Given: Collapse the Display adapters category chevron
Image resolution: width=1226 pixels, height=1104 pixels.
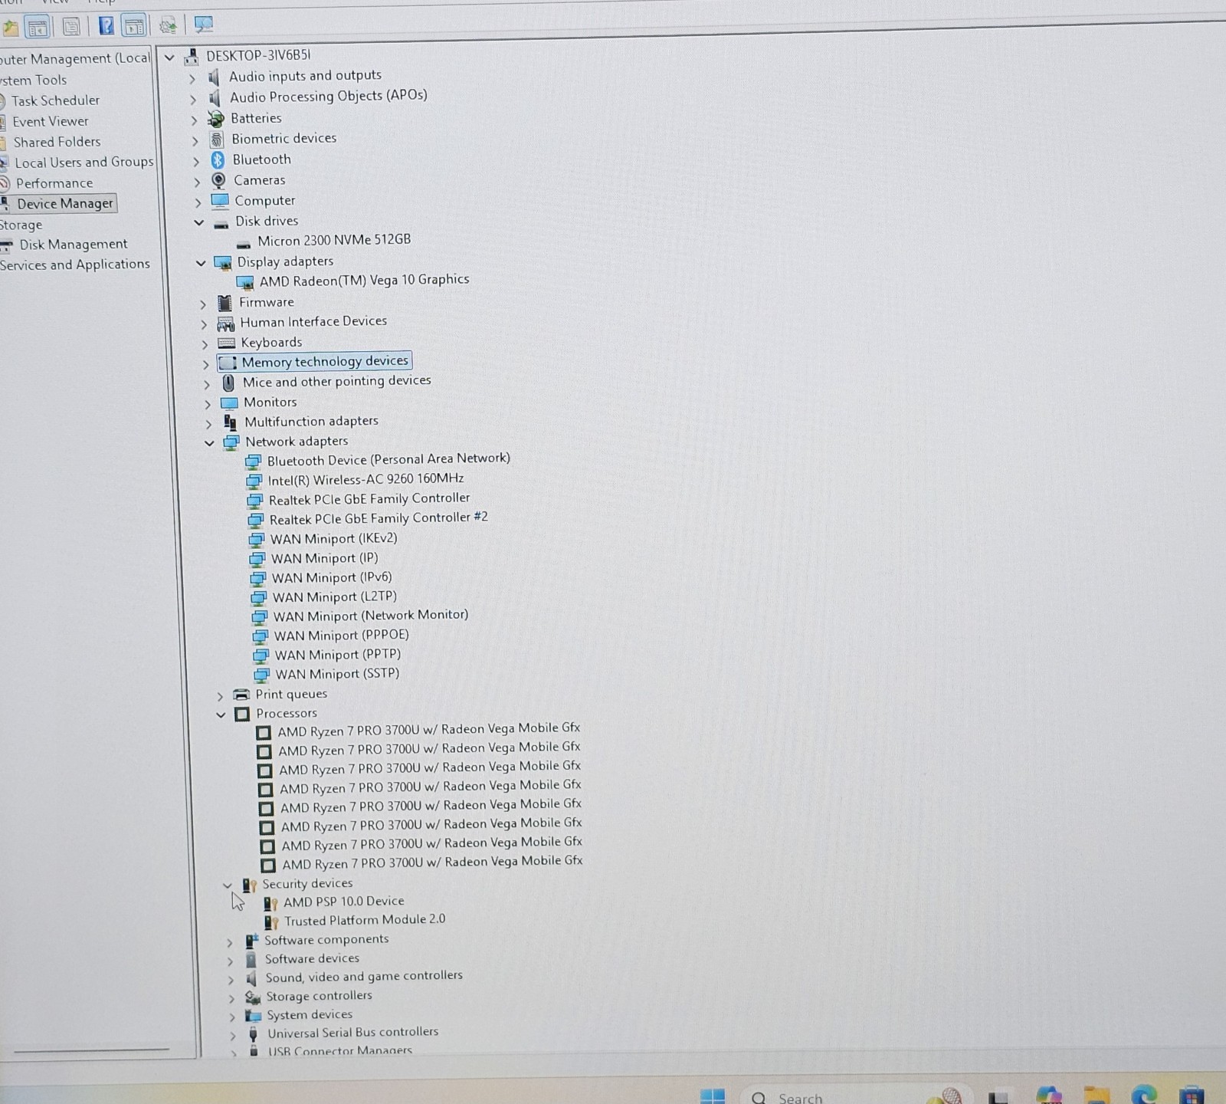Looking at the screenshot, I should [x=201, y=263].
